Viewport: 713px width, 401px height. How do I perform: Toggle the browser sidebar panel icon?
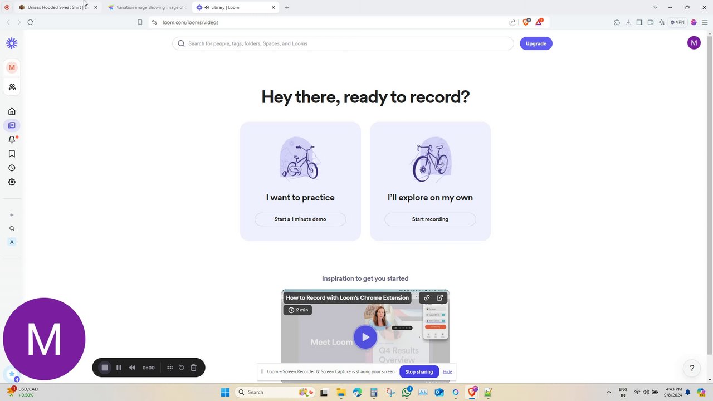click(639, 22)
